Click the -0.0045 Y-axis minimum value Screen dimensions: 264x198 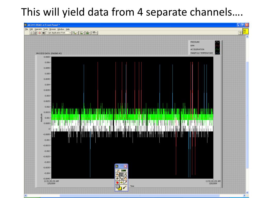coord(46,179)
